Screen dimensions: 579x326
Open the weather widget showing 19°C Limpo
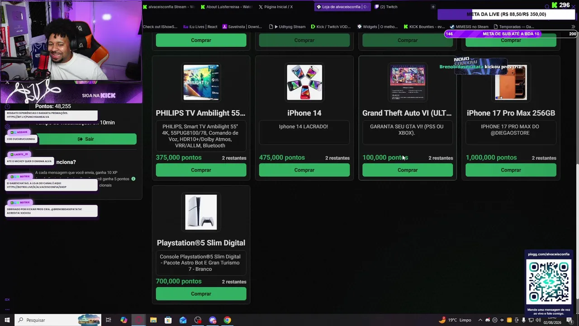(455, 320)
